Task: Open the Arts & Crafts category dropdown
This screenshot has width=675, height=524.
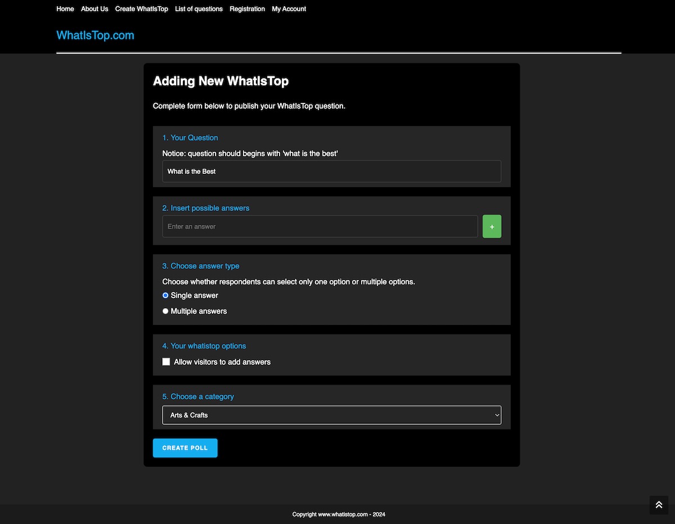Action: coord(331,415)
